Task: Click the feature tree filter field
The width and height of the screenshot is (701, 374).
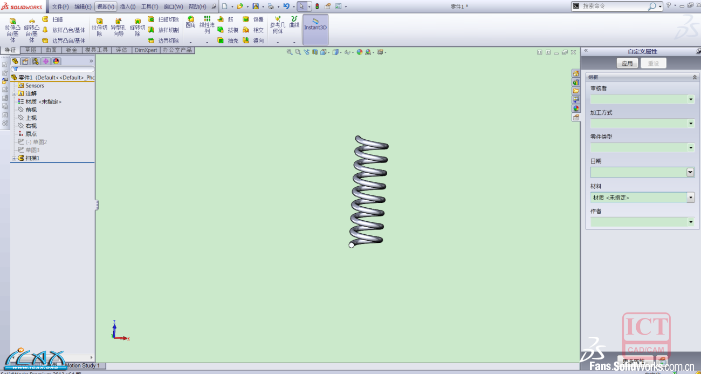Action: [x=53, y=69]
